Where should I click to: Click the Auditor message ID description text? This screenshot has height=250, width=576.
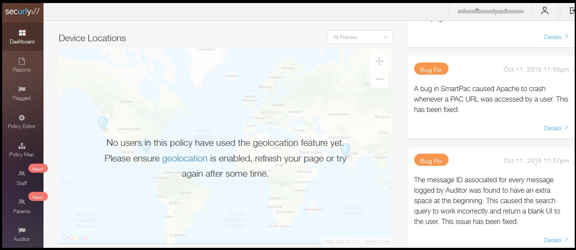coord(487,201)
